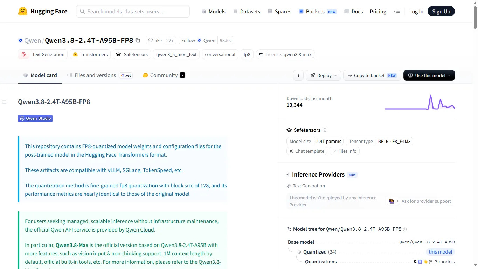Click the Copy to bucket button
The width and height of the screenshot is (478, 269).
[372, 75]
